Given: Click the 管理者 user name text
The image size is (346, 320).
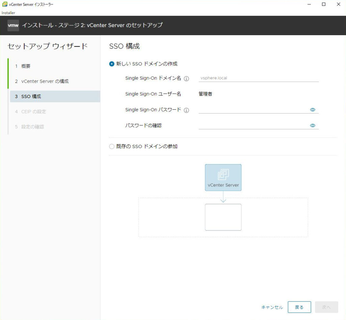Looking at the screenshot, I should 205,94.
